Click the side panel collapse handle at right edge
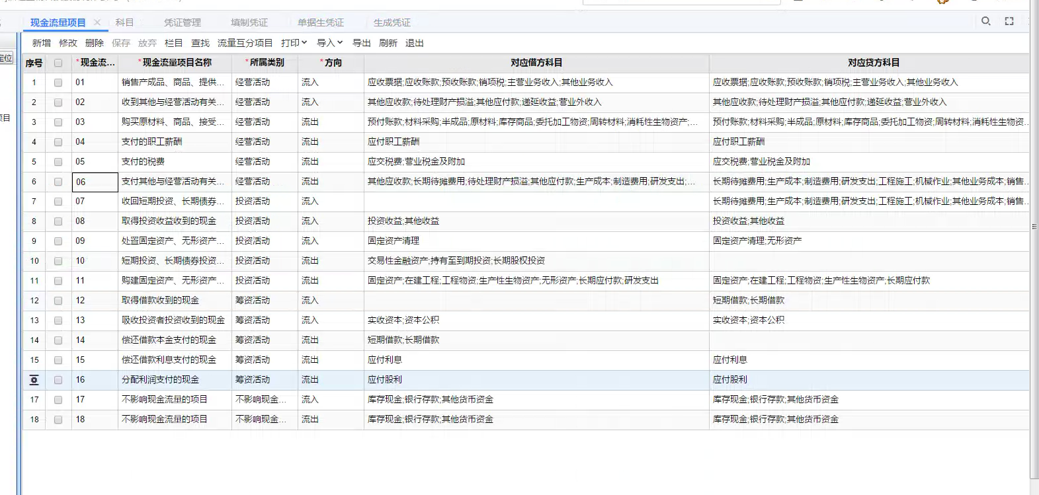 point(1034,227)
